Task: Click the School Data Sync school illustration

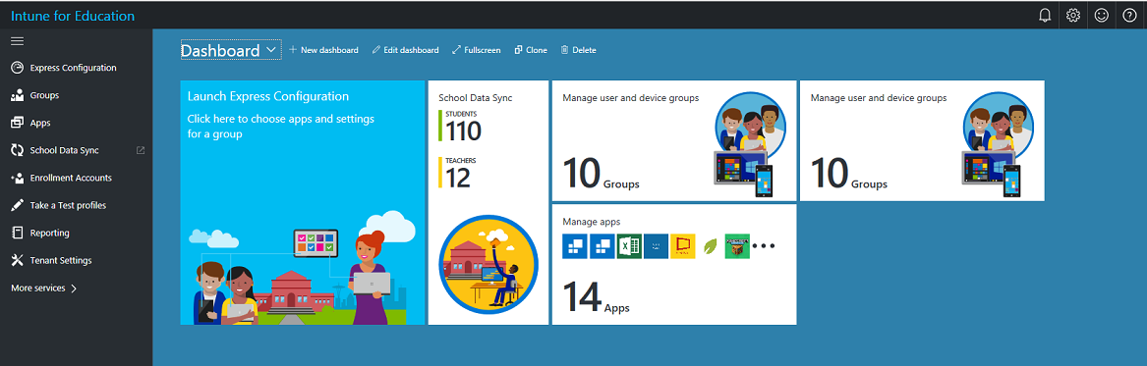Action: tap(487, 264)
